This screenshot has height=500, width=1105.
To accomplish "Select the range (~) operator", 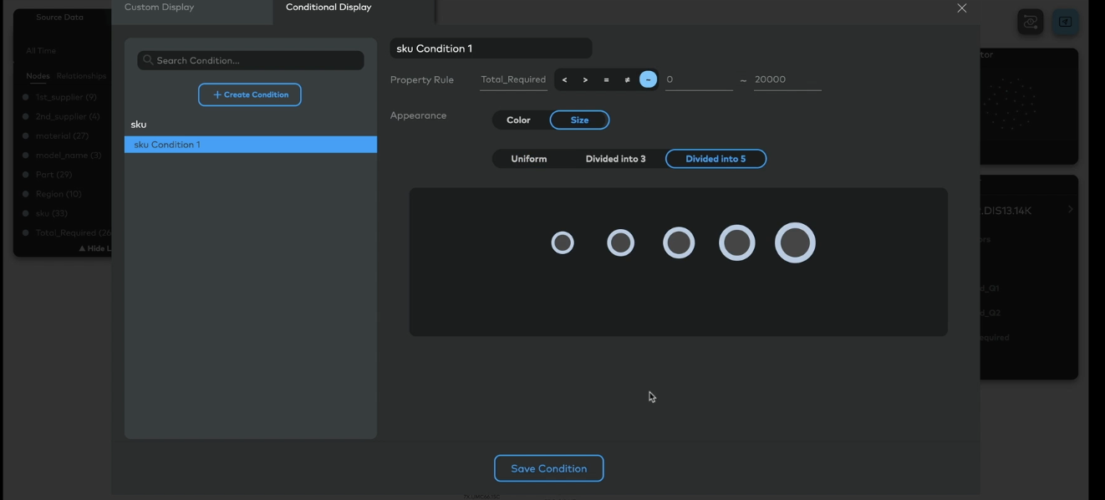I will pyautogui.click(x=648, y=79).
